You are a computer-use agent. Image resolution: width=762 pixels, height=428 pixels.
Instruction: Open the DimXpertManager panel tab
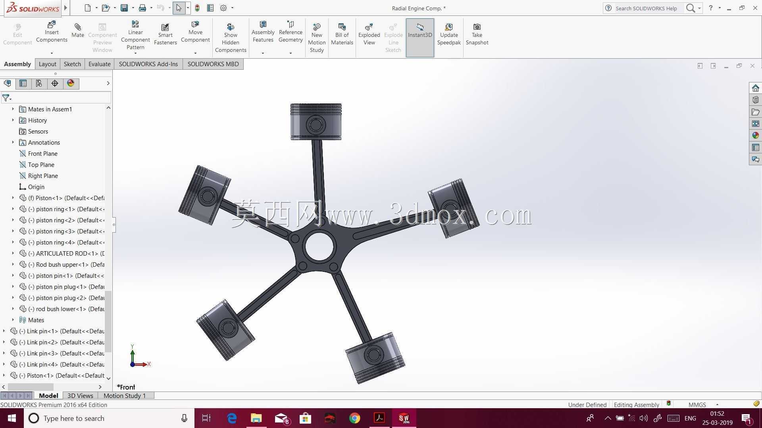(55, 83)
